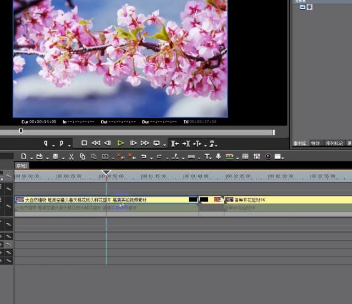Click the Redo arrow icon
Viewport: 352px width, 304px height.
(x=159, y=156)
